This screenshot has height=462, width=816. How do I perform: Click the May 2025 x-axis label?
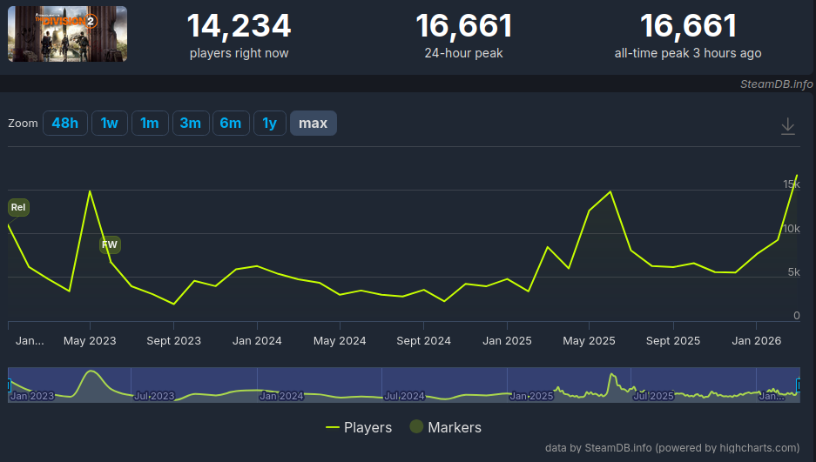coord(589,341)
